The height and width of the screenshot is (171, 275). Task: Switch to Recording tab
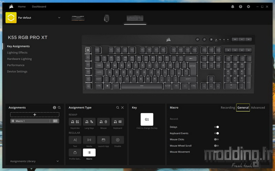tap(228, 107)
